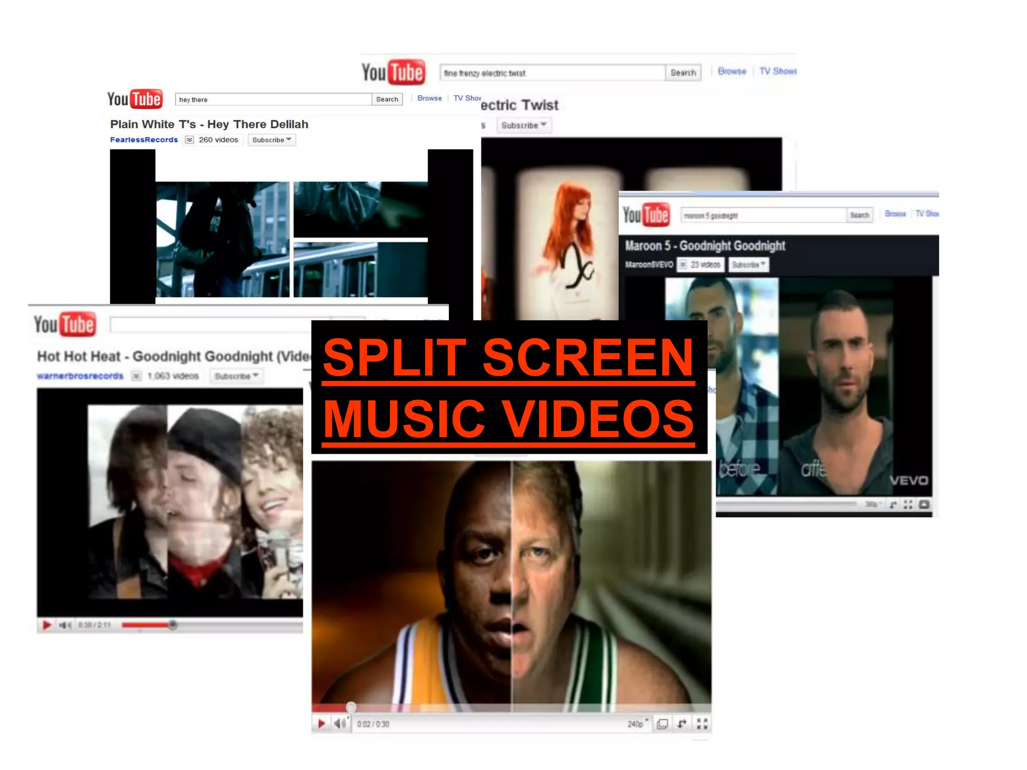Open the 240p quality dropdown
This screenshot has width=1027, height=770.
[637, 724]
